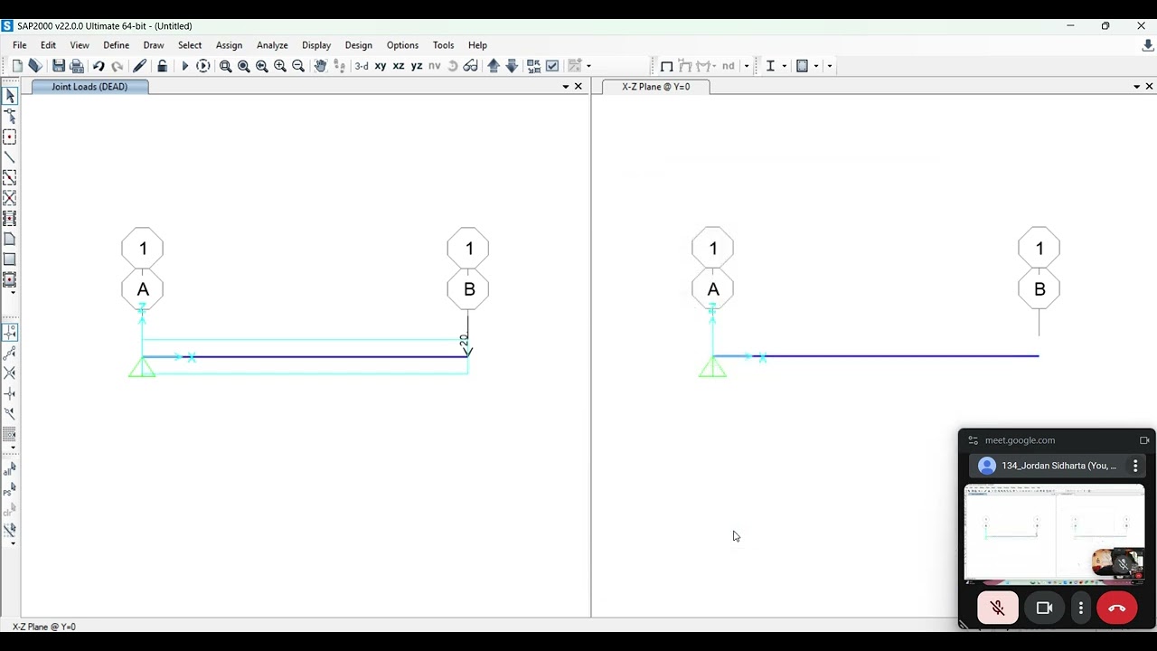Image resolution: width=1157 pixels, height=651 pixels.
Task: Activate the Pan hand tool
Action: tap(320, 66)
